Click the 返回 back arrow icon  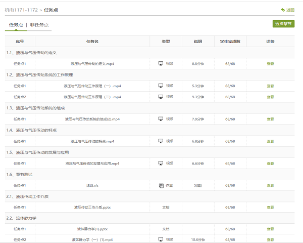[x=283, y=10]
